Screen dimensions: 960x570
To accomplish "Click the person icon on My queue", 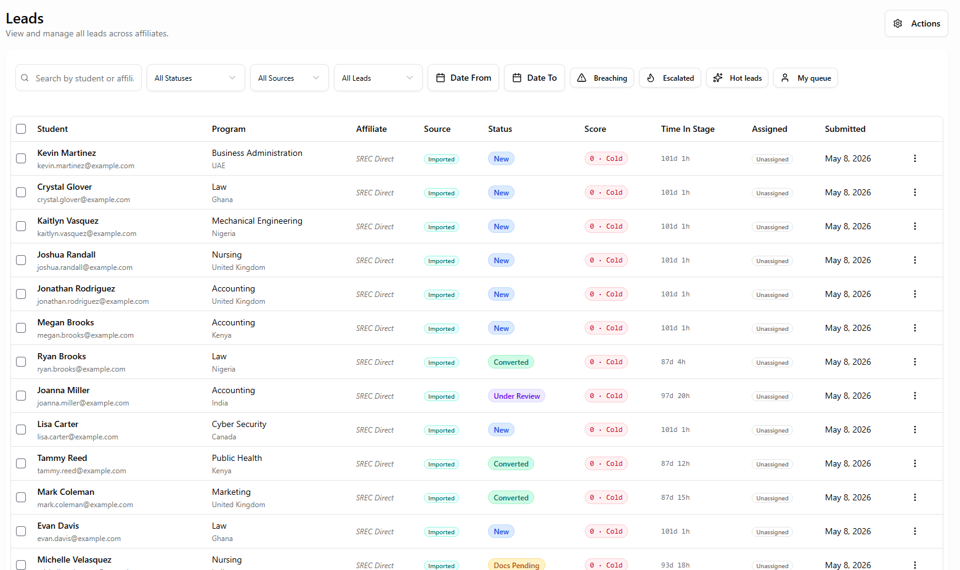I will (x=785, y=78).
